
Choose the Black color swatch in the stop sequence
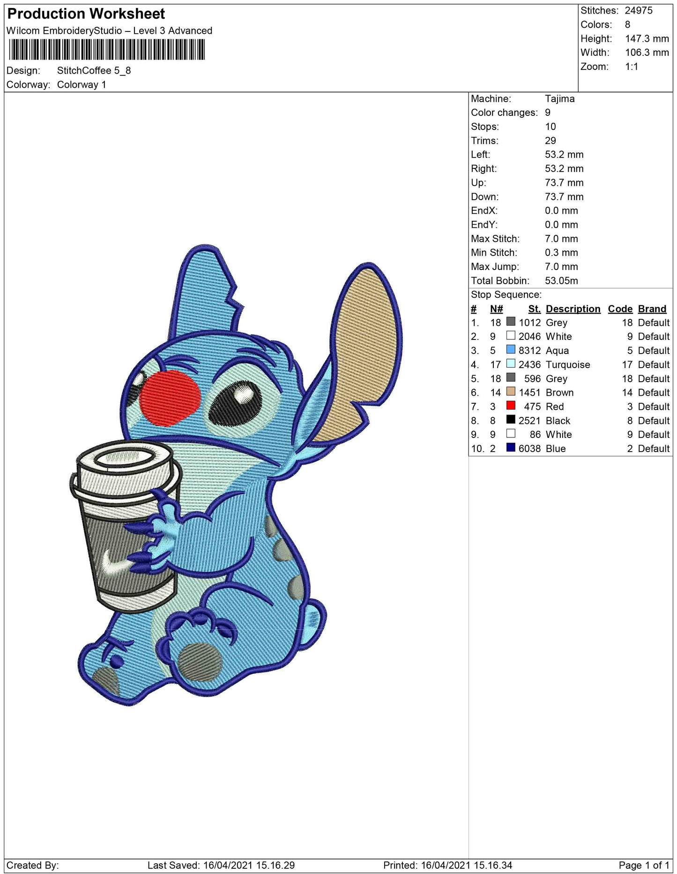click(x=511, y=420)
